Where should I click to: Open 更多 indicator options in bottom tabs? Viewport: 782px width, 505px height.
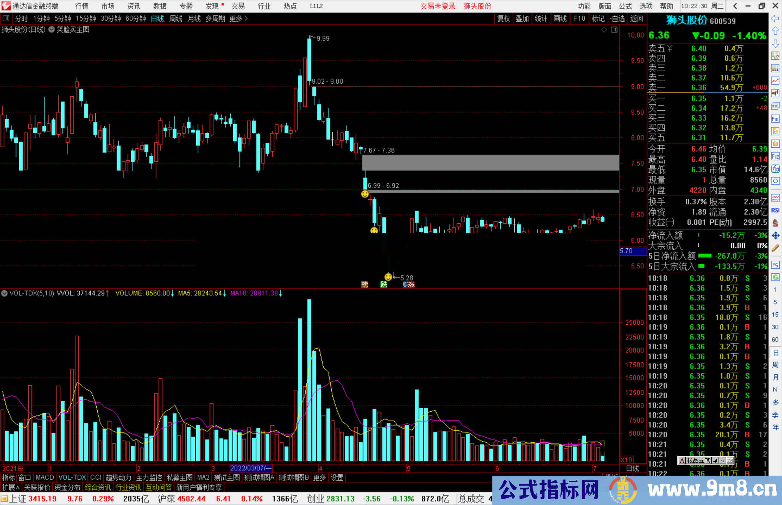319,477
